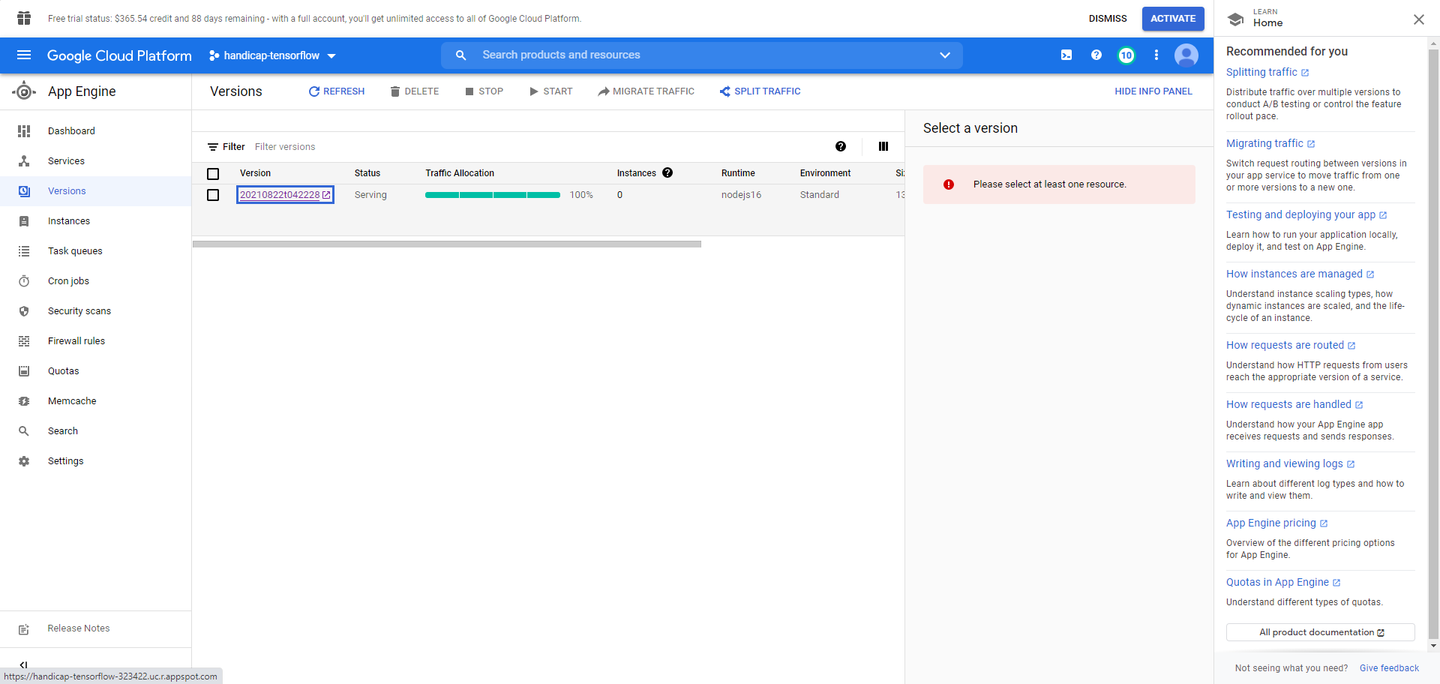The image size is (1440, 684).
Task: Click the DELETE button
Action: point(415,91)
